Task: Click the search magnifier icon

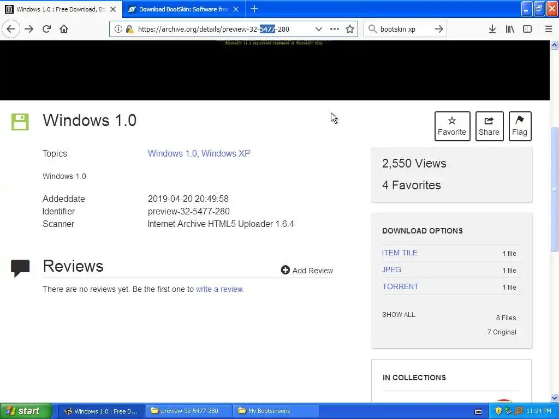Action: (372, 29)
